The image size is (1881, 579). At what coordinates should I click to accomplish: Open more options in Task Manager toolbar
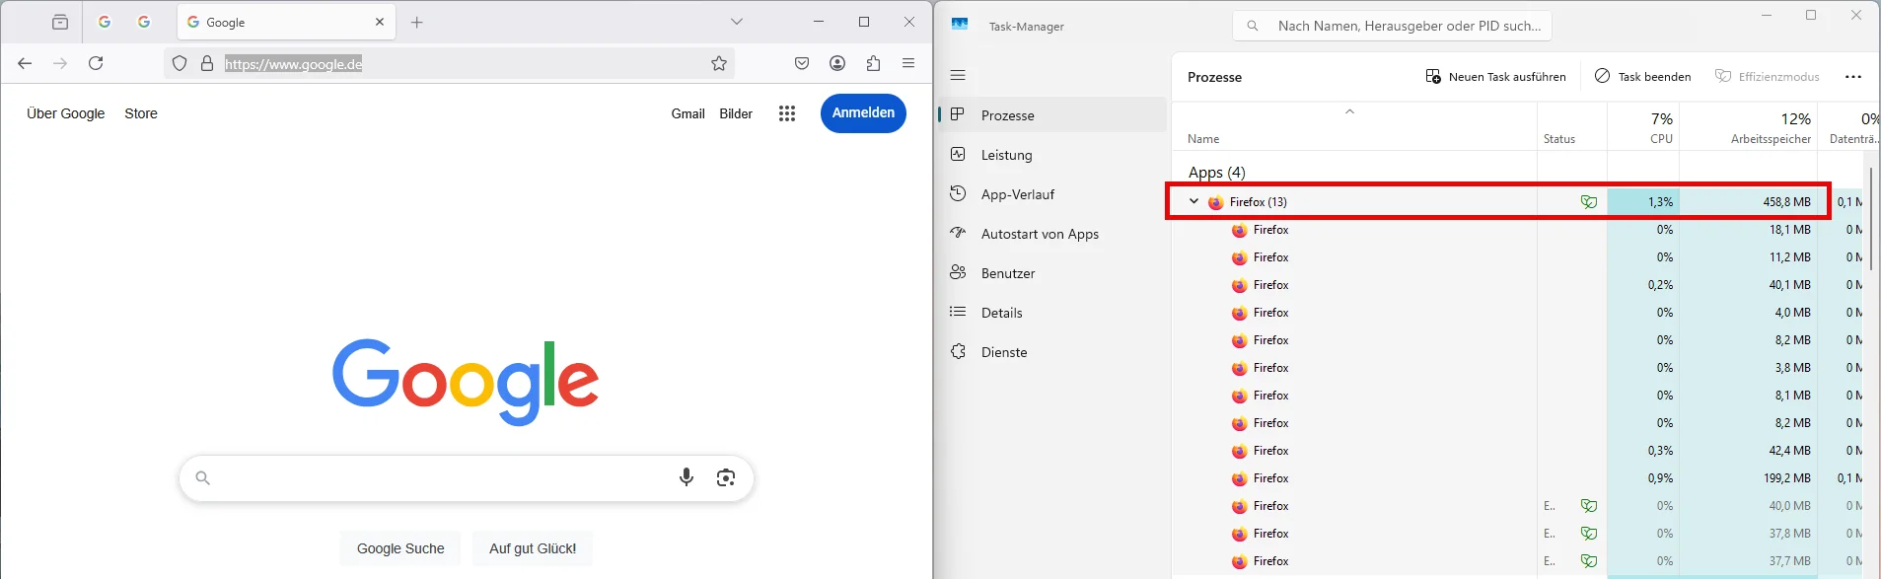tap(1853, 77)
